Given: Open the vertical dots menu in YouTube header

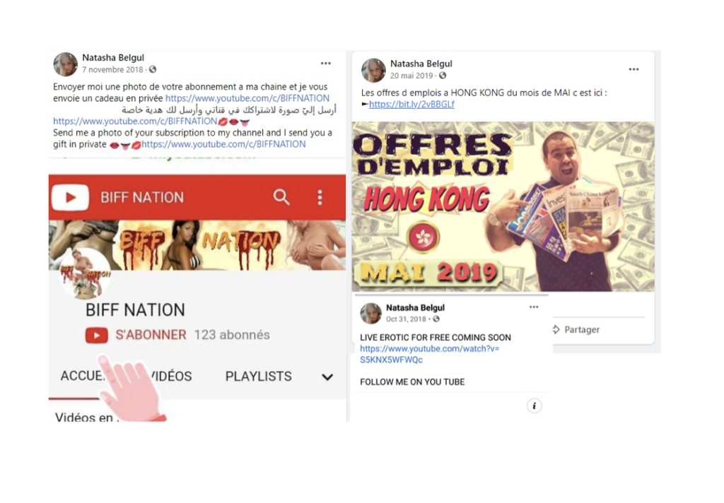Looking at the screenshot, I should click(320, 198).
